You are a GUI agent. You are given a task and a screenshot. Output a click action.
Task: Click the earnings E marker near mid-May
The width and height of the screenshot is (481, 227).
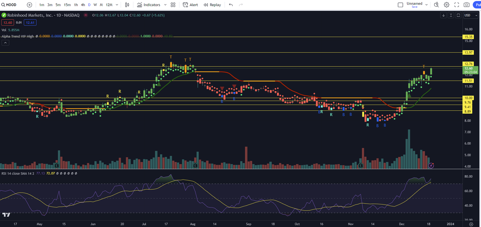pos(57,165)
